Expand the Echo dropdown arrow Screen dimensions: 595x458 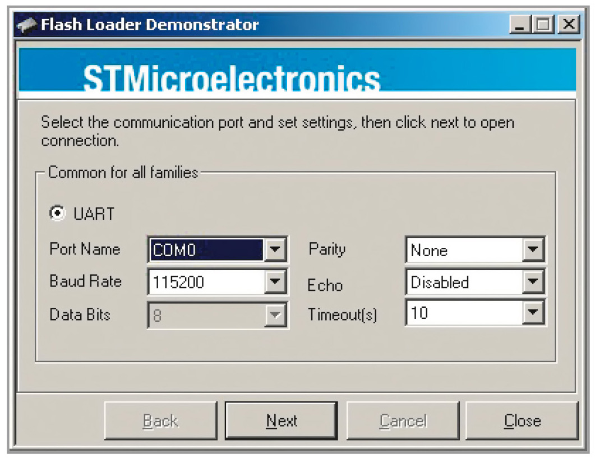[x=533, y=283]
